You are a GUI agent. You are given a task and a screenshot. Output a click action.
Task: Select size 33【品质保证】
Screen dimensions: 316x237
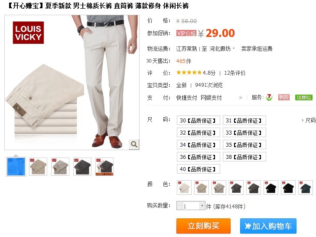click(244, 133)
